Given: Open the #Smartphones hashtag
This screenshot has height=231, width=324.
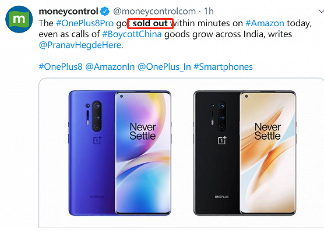Looking at the screenshot, I should 223,66.
